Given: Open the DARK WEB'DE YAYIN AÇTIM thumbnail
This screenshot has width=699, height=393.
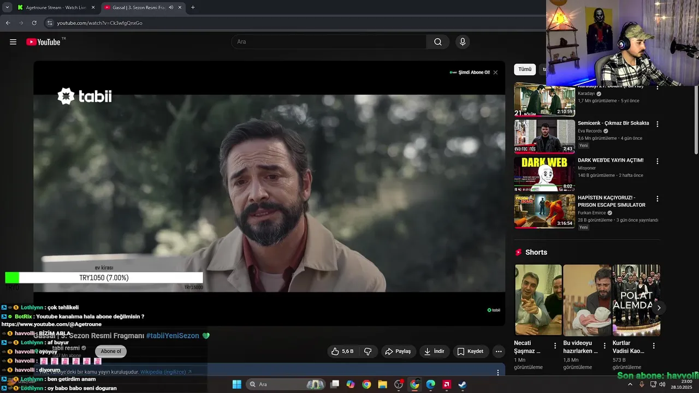Looking at the screenshot, I should [x=544, y=174].
